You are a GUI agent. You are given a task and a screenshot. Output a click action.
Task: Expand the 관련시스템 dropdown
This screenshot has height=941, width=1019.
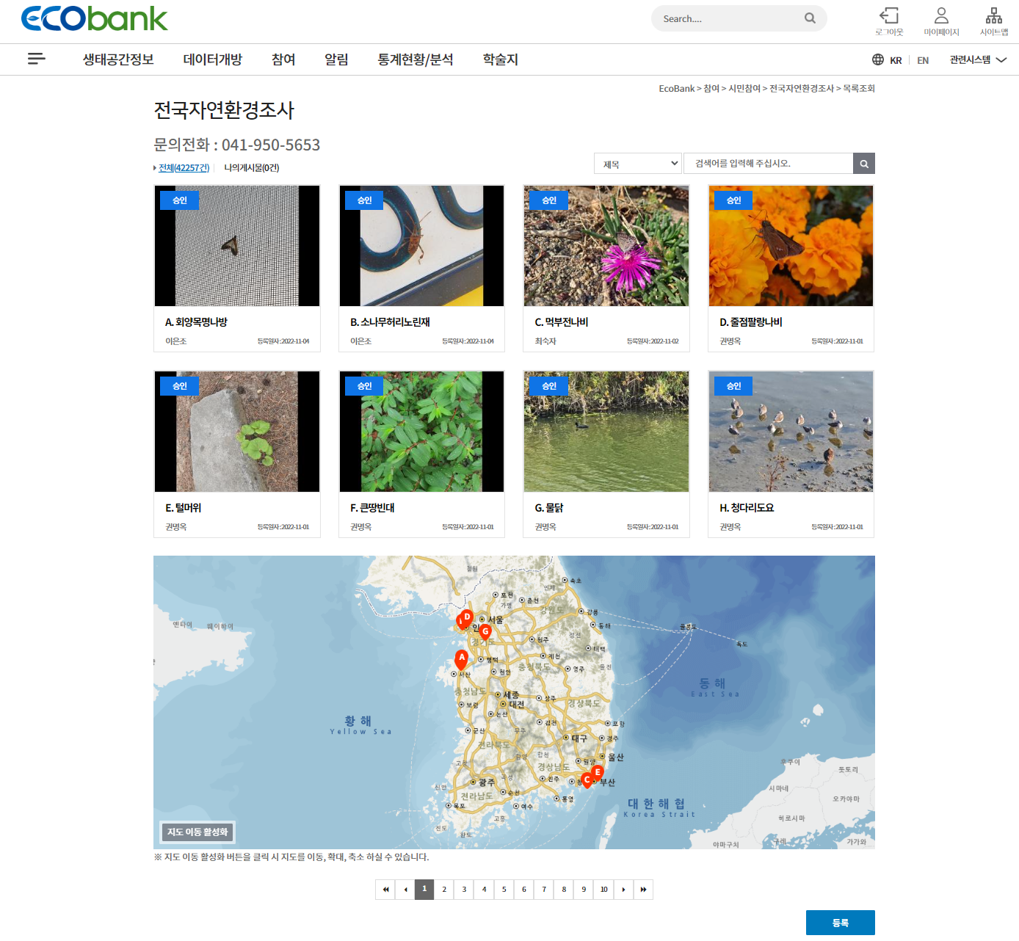pos(977,60)
